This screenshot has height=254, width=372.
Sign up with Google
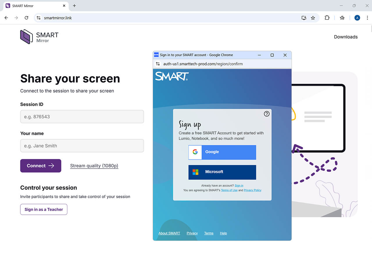click(x=222, y=152)
